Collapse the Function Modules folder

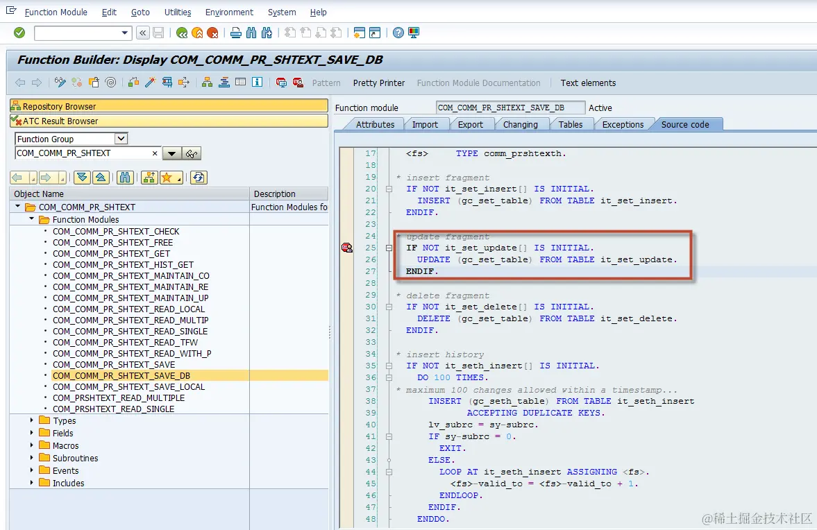click(x=32, y=219)
